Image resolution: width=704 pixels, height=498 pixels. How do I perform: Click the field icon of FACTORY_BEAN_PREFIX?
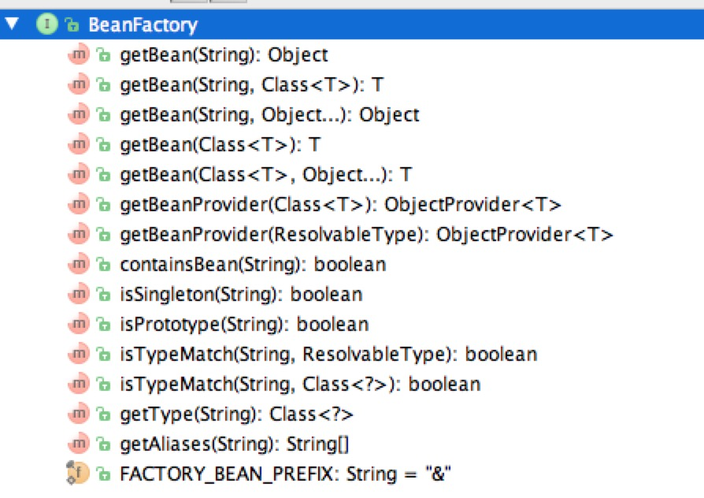point(78,473)
